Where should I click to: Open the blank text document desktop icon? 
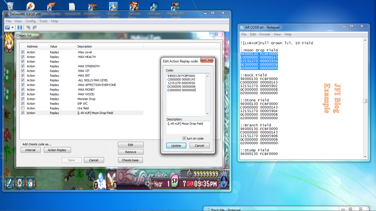[72, 7]
